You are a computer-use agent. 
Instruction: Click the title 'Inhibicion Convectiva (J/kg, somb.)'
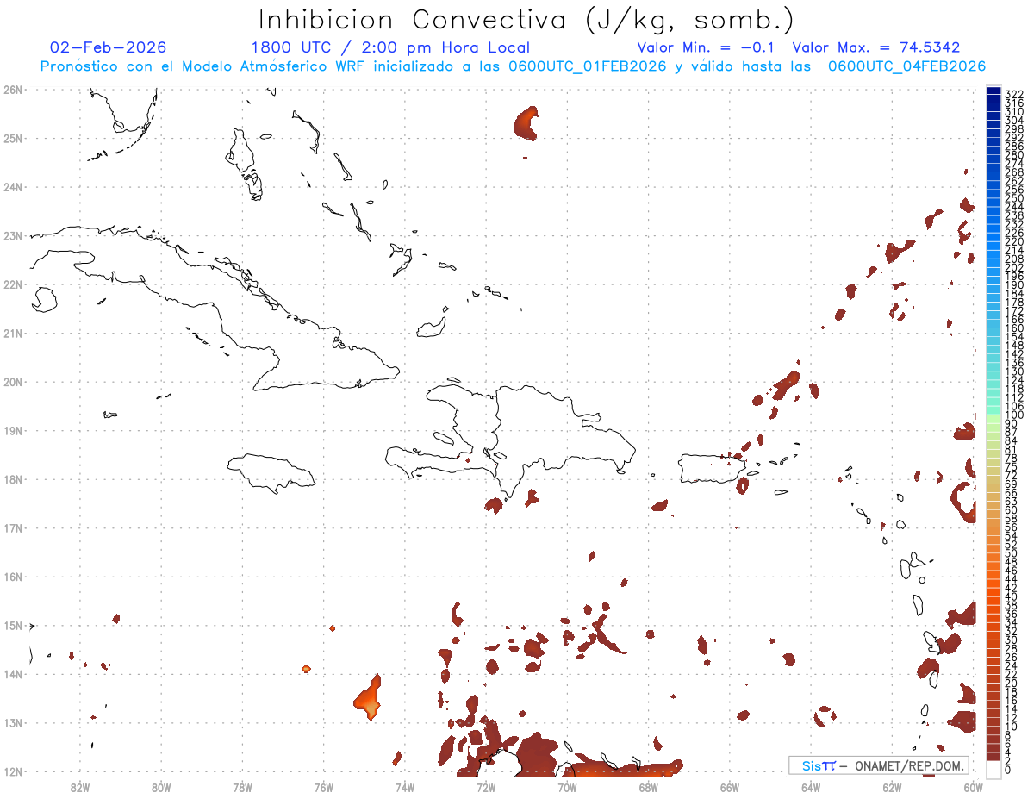[526, 20]
